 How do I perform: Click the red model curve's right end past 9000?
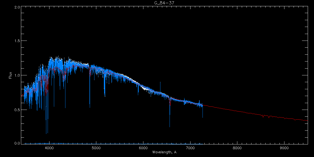coord(307,121)
